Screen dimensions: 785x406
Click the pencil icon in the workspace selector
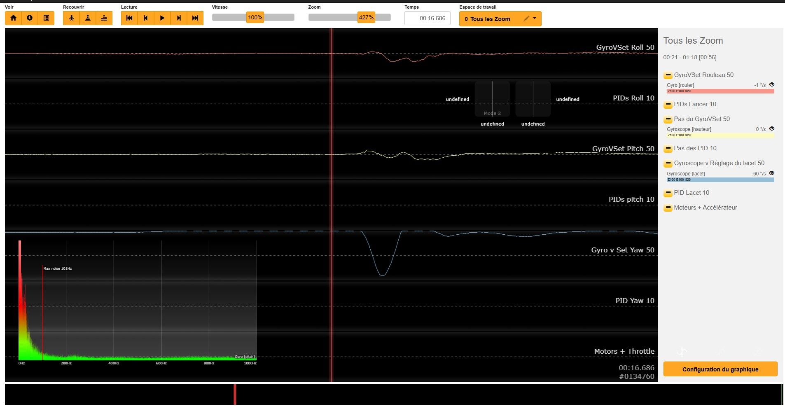coord(526,19)
